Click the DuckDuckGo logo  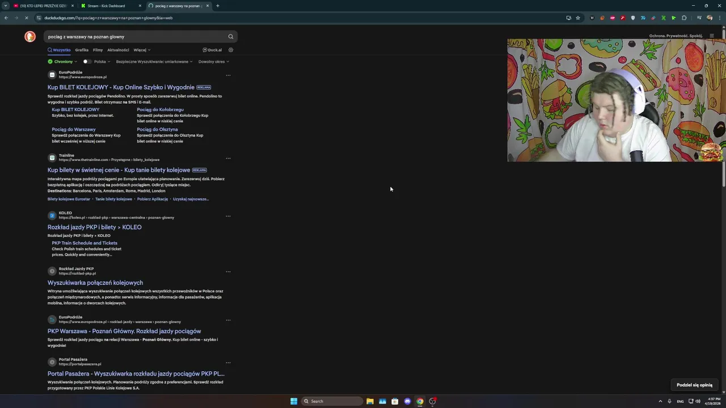coord(30,36)
